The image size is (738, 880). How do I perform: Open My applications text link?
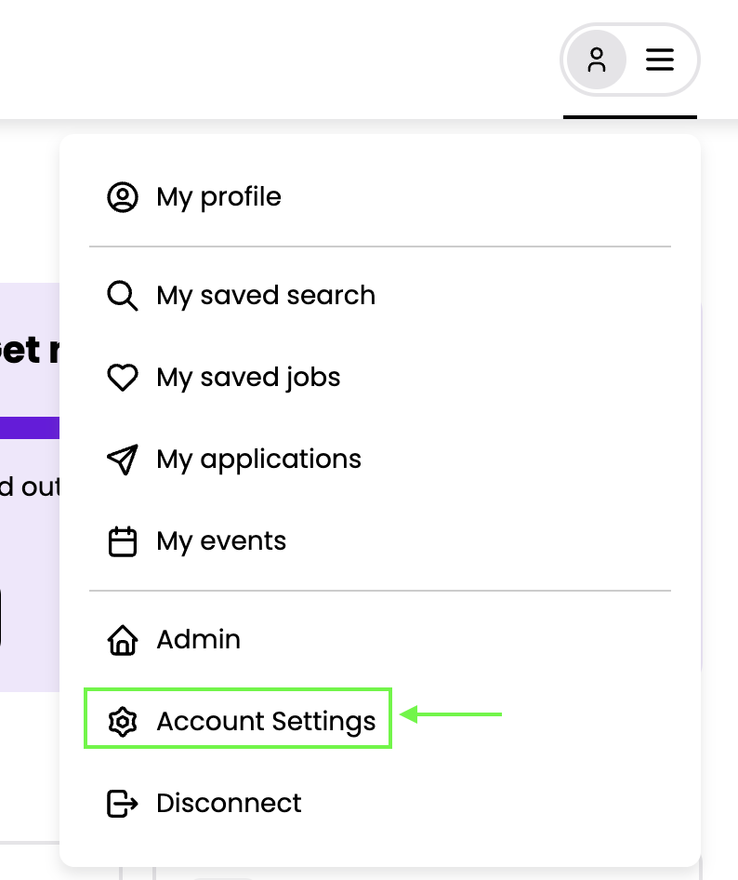[x=258, y=460]
